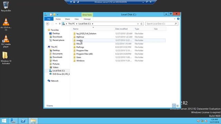The width and height of the screenshot is (221, 124).
Task: Select DVD Drive (D:) in navigation pane
Action: coord(61,74)
